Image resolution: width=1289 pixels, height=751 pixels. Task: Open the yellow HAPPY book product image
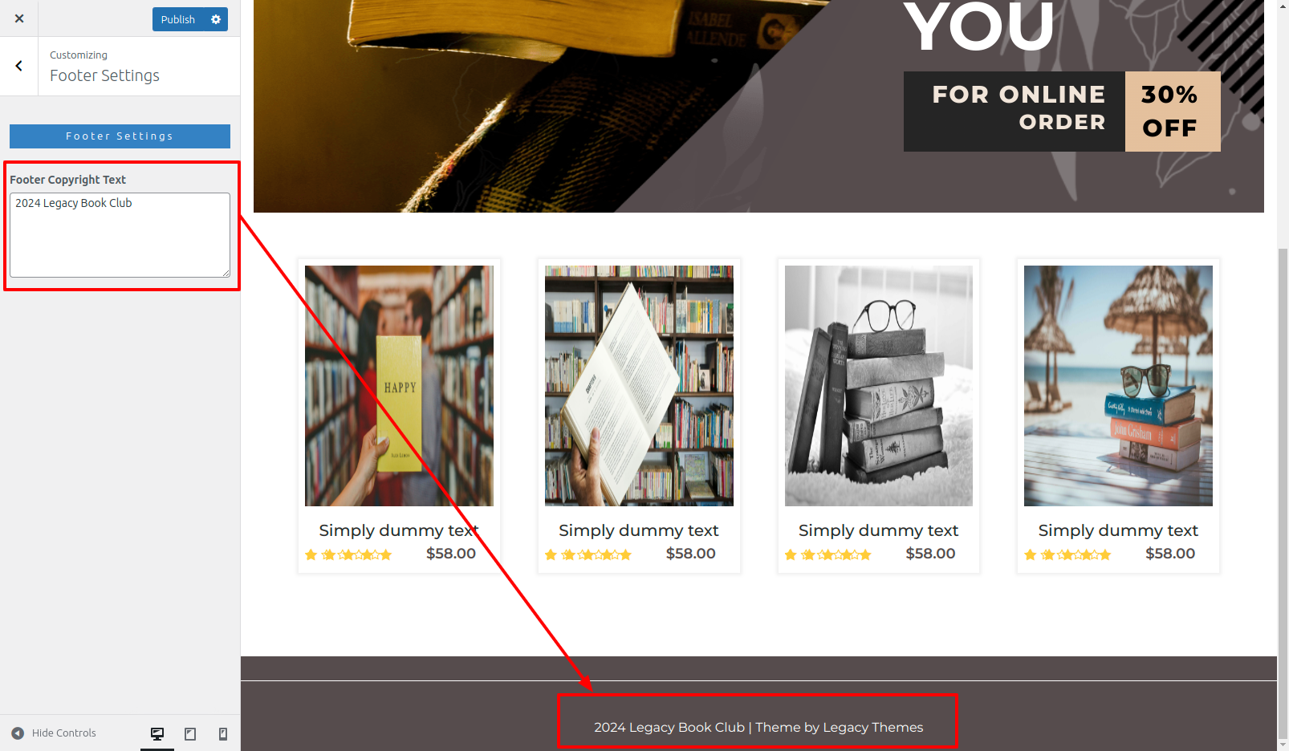pyautogui.click(x=399, y=386)
